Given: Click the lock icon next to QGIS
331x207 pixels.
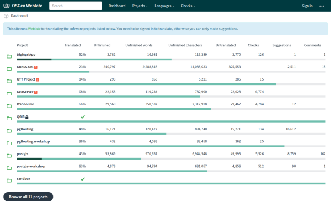Looking at the screenshot, I should [27, 117].
